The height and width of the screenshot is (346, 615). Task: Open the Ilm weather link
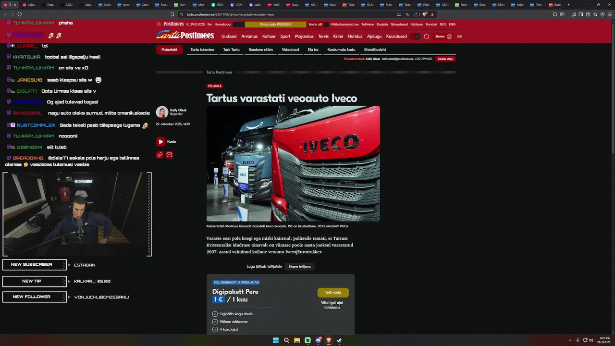coord(209,24)
